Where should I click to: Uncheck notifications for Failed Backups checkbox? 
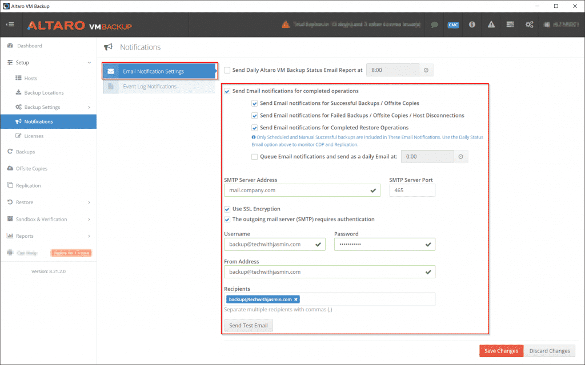pos(254,116)
